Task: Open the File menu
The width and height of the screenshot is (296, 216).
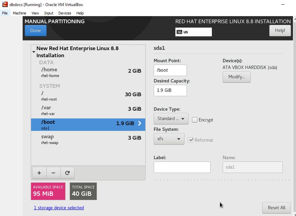Action: point(5,13)
